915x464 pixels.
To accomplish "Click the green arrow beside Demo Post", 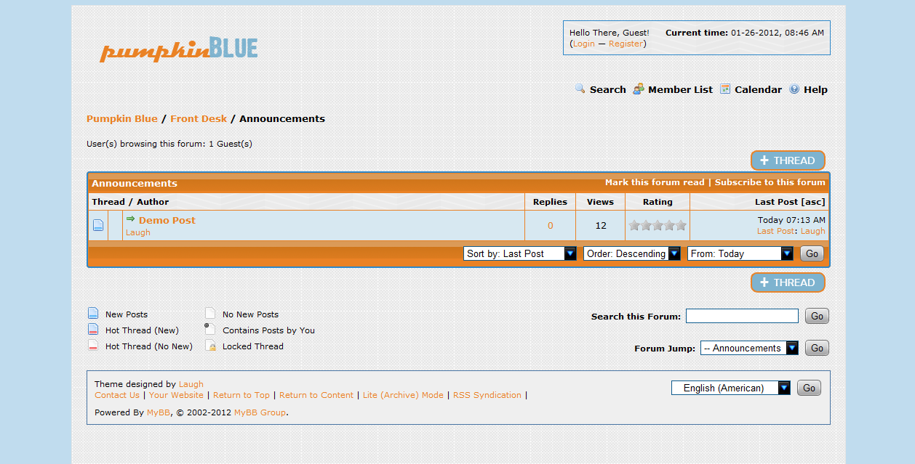I will [x=131, y=219].
